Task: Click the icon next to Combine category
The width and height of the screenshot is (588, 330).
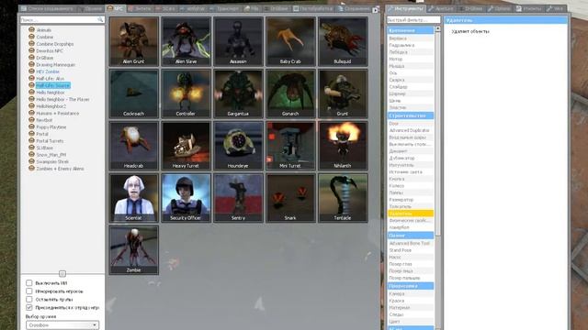Action: coord(31,37)
